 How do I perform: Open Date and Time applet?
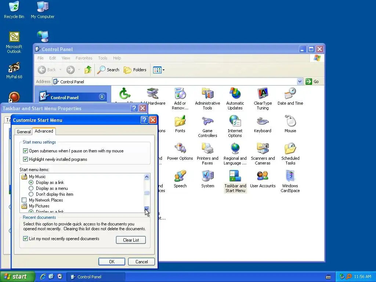point(290,97)
